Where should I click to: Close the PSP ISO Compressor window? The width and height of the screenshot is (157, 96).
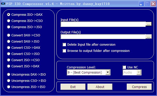153,4
